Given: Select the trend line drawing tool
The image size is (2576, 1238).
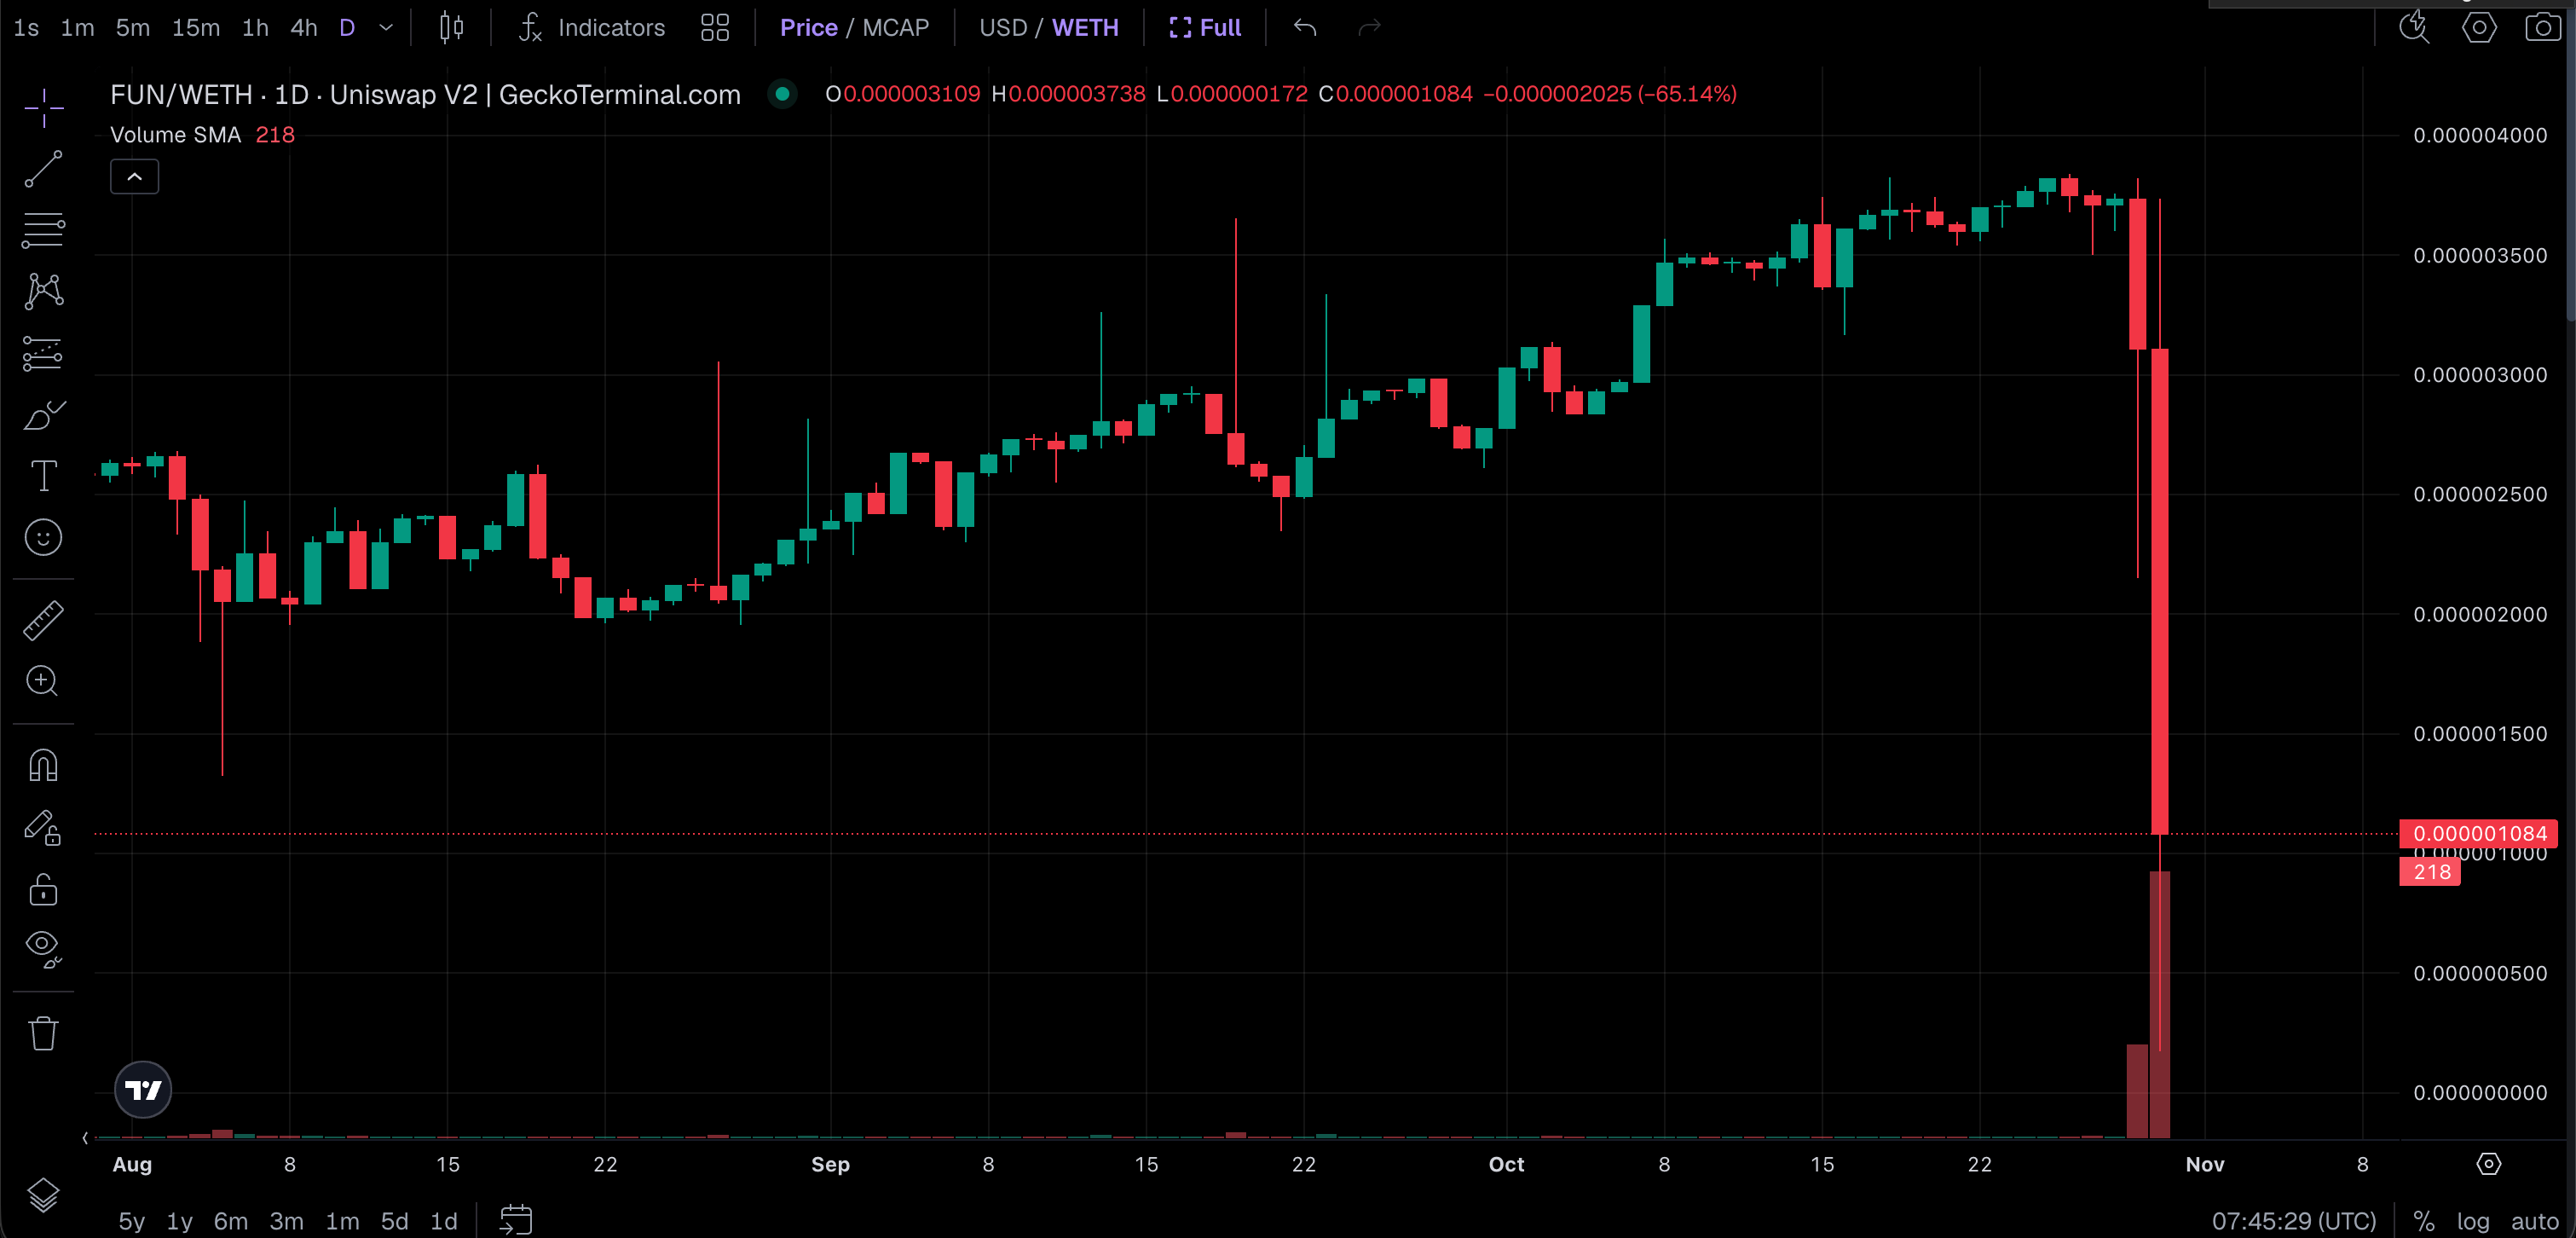Looking at the screenshot, I should click(x=43, y=169).
